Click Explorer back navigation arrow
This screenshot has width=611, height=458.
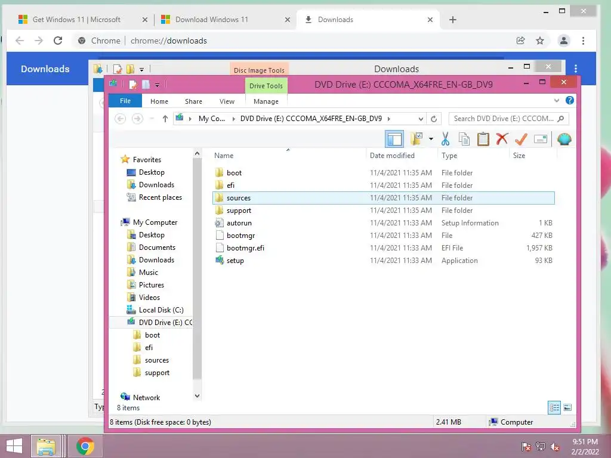tap(121, 119)
